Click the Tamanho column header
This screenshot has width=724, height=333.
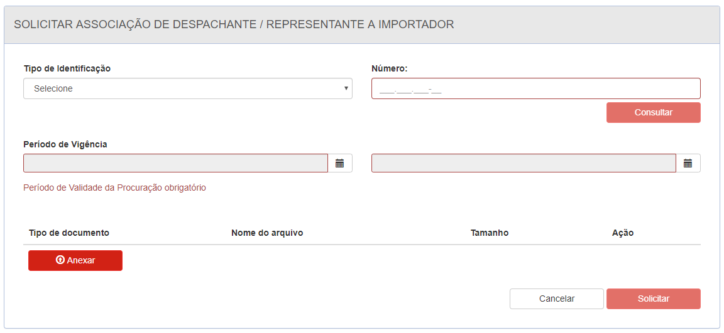pos(490,233)
